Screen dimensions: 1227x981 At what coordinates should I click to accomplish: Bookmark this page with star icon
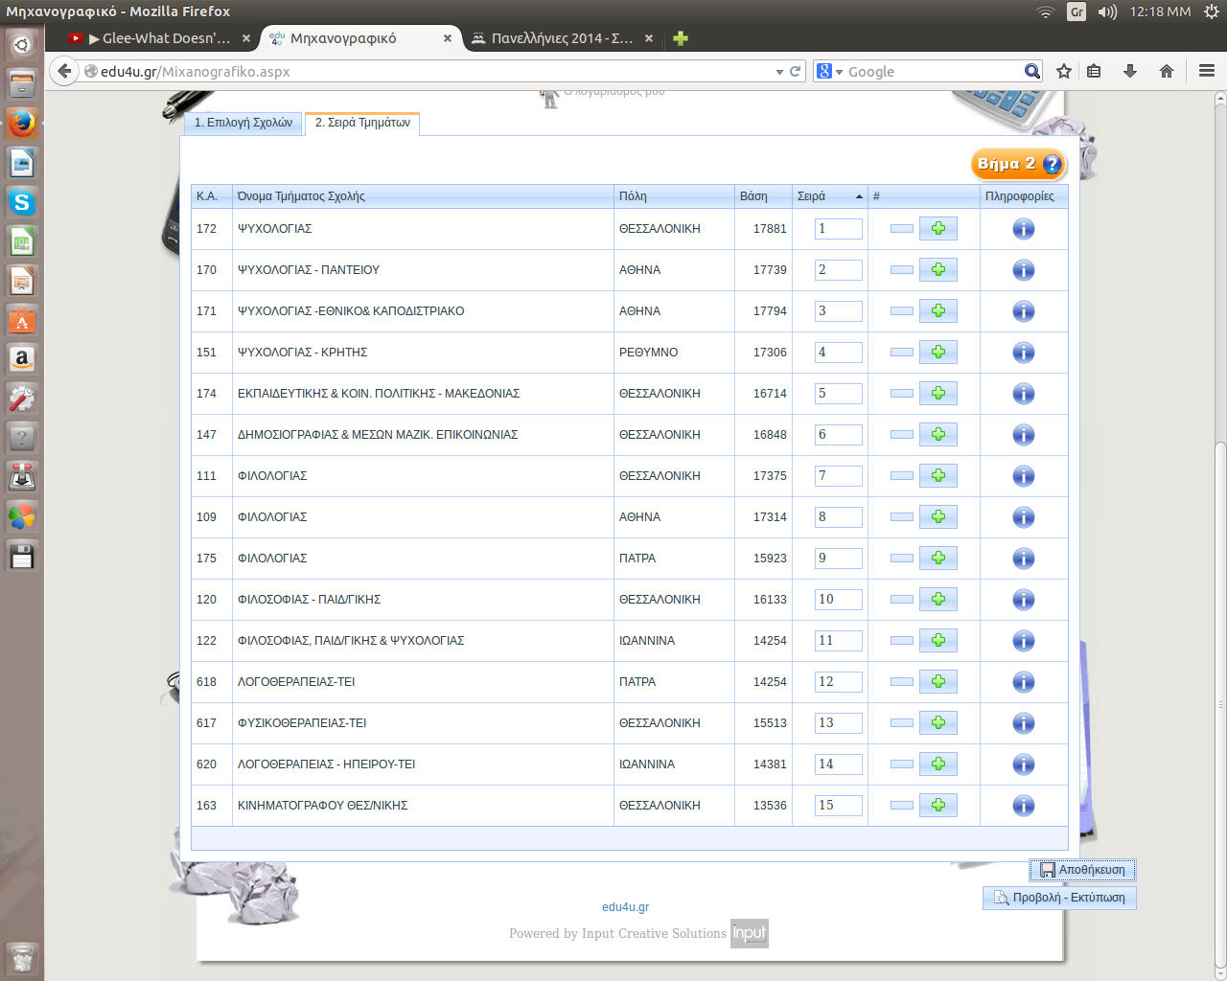click(x=1063, y=71)
